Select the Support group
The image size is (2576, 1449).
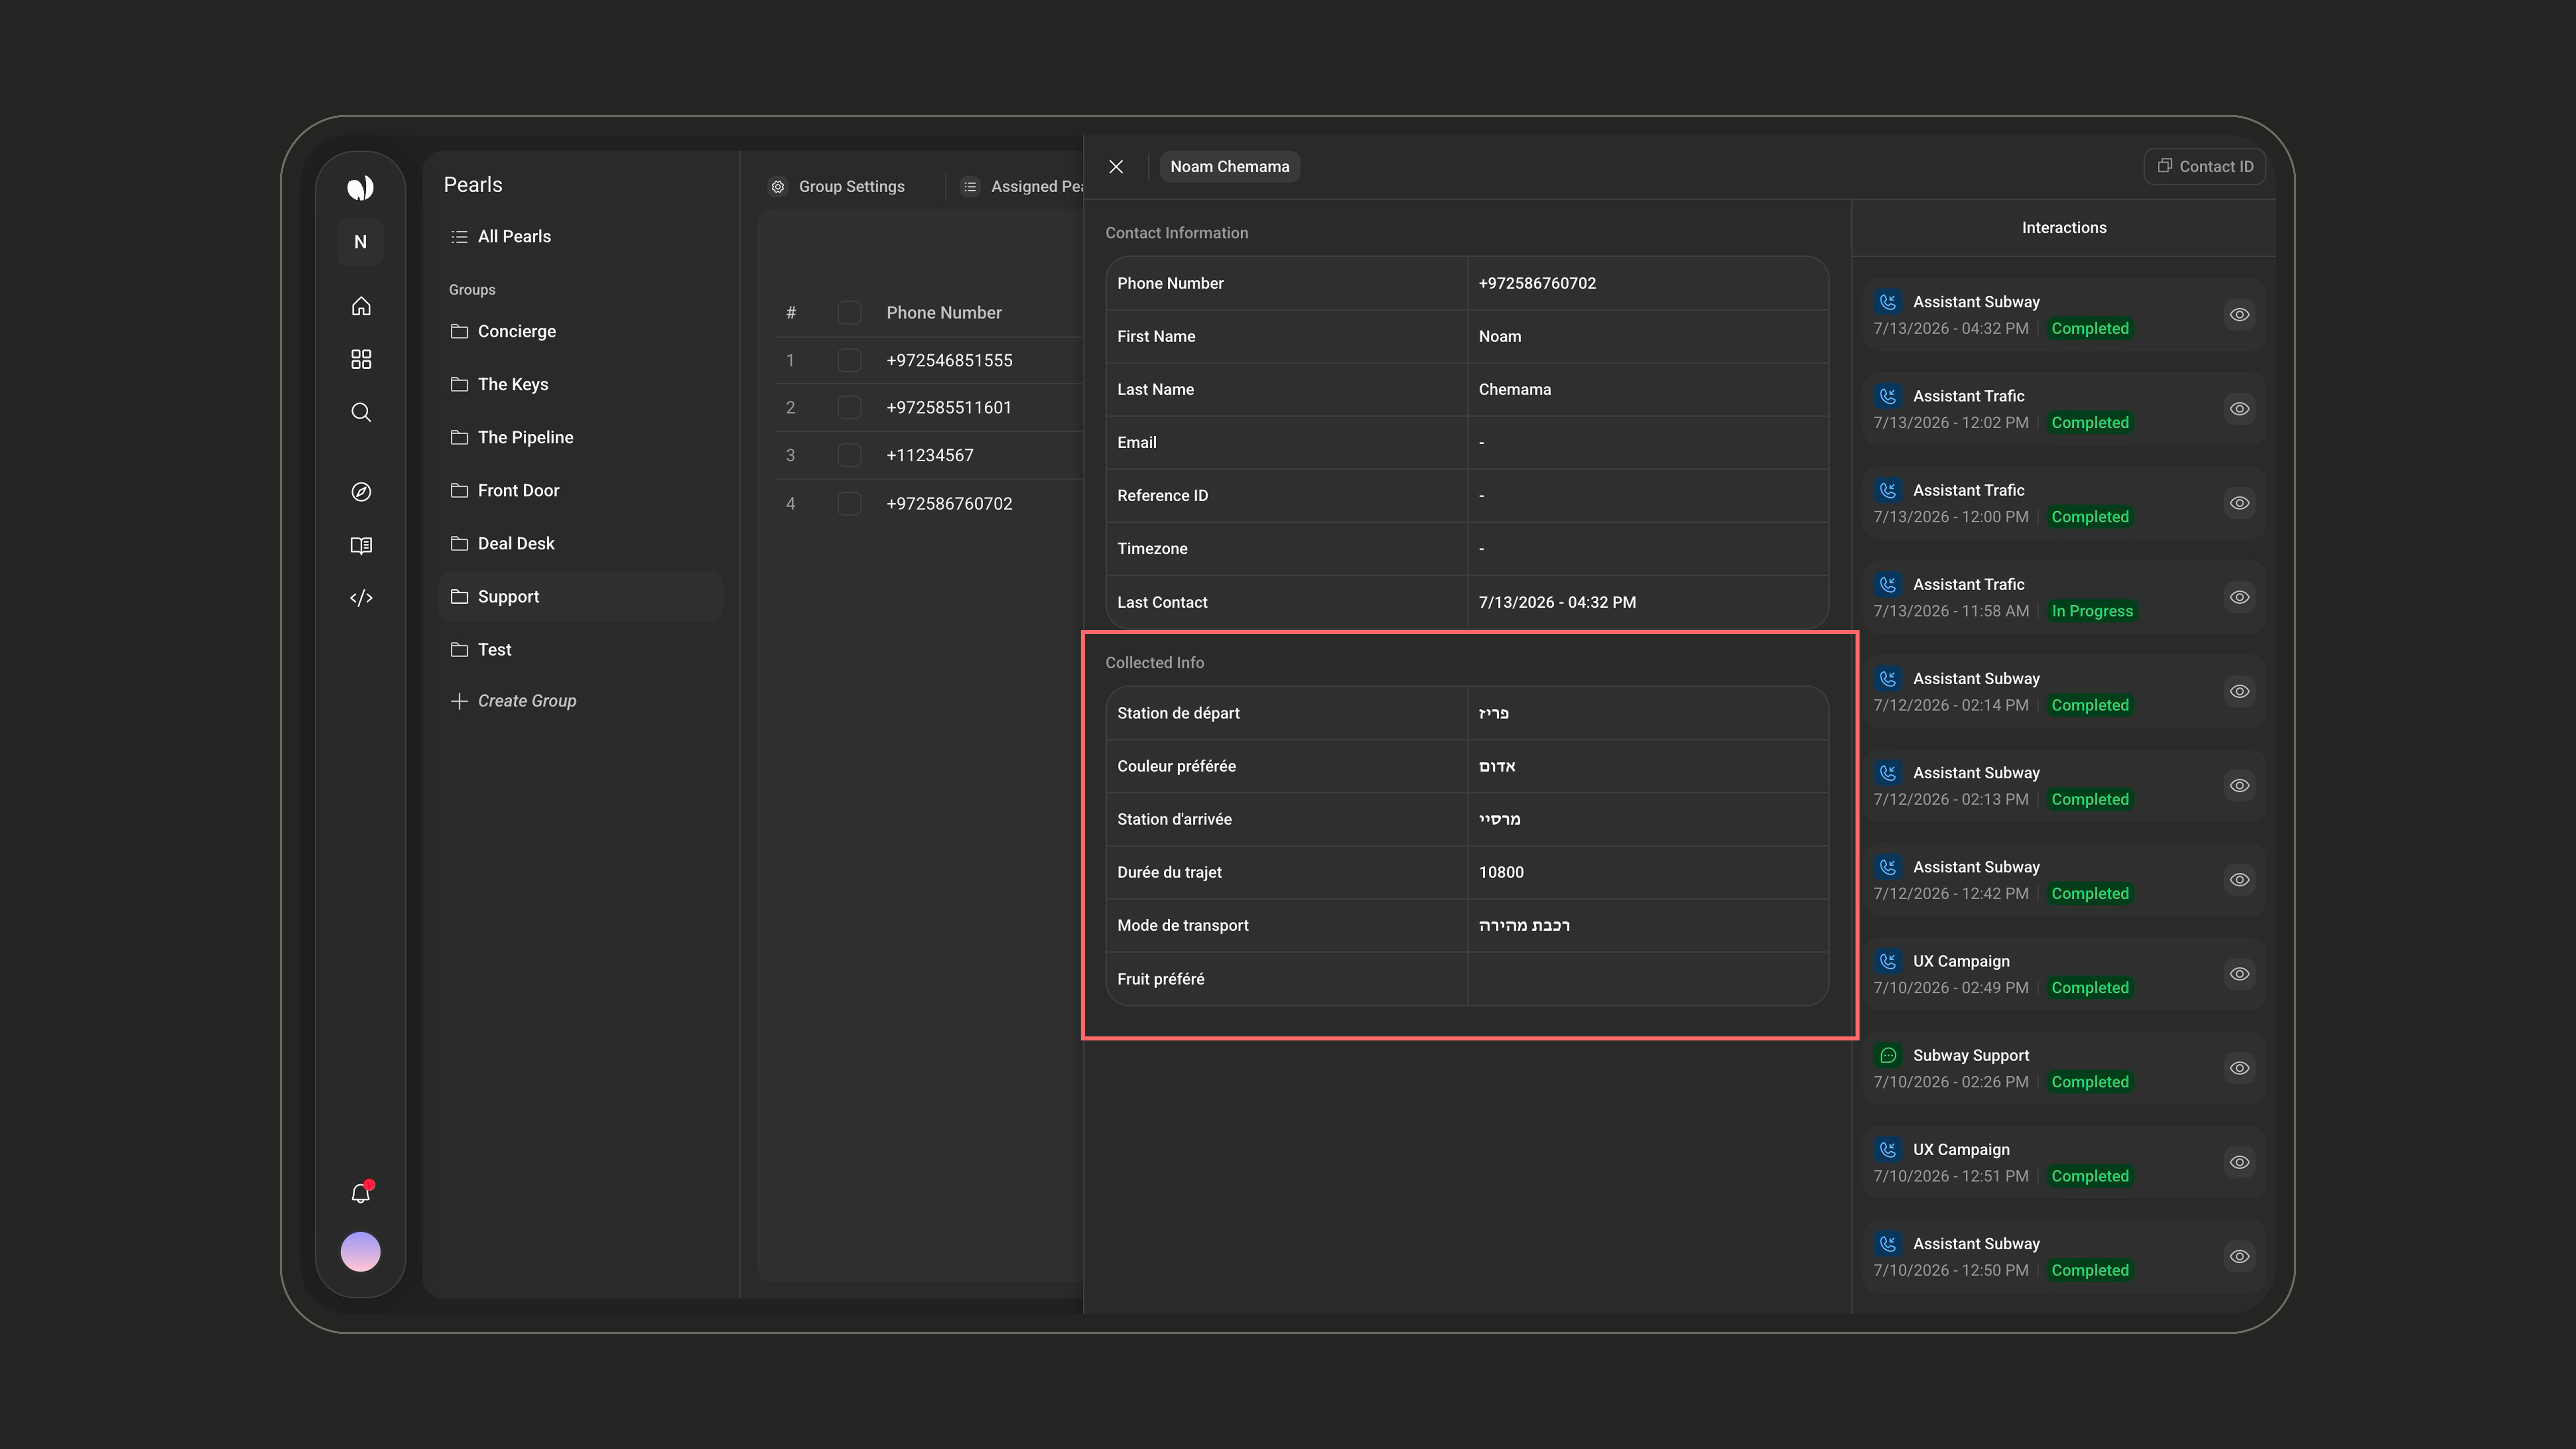[580, 597]
